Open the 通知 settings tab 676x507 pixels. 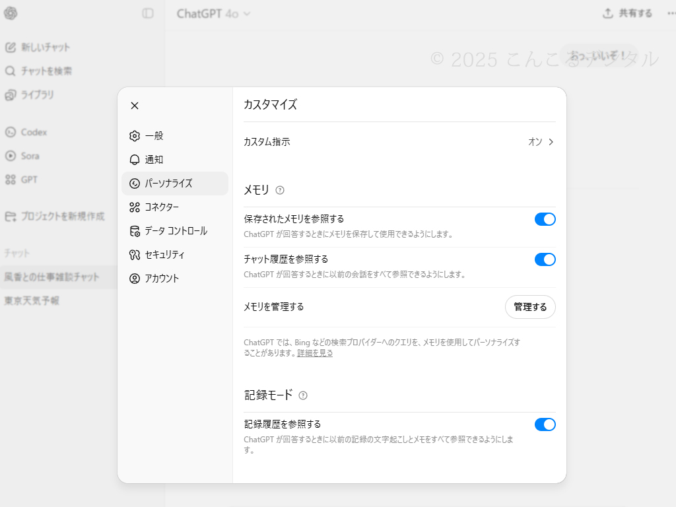click(175, 160)
